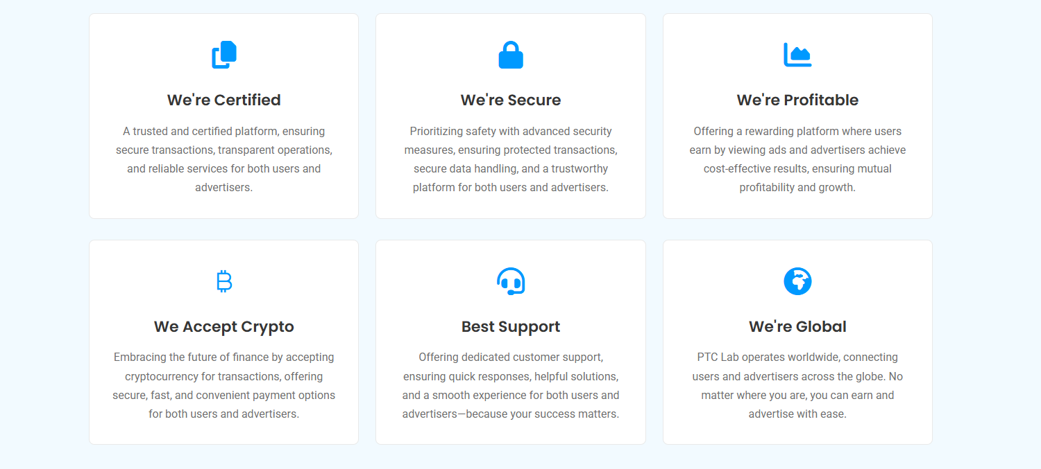This screenshot has width=1041, height=469.
Task: Click the rewarding platform description paragraph
Action: [797, 159]
